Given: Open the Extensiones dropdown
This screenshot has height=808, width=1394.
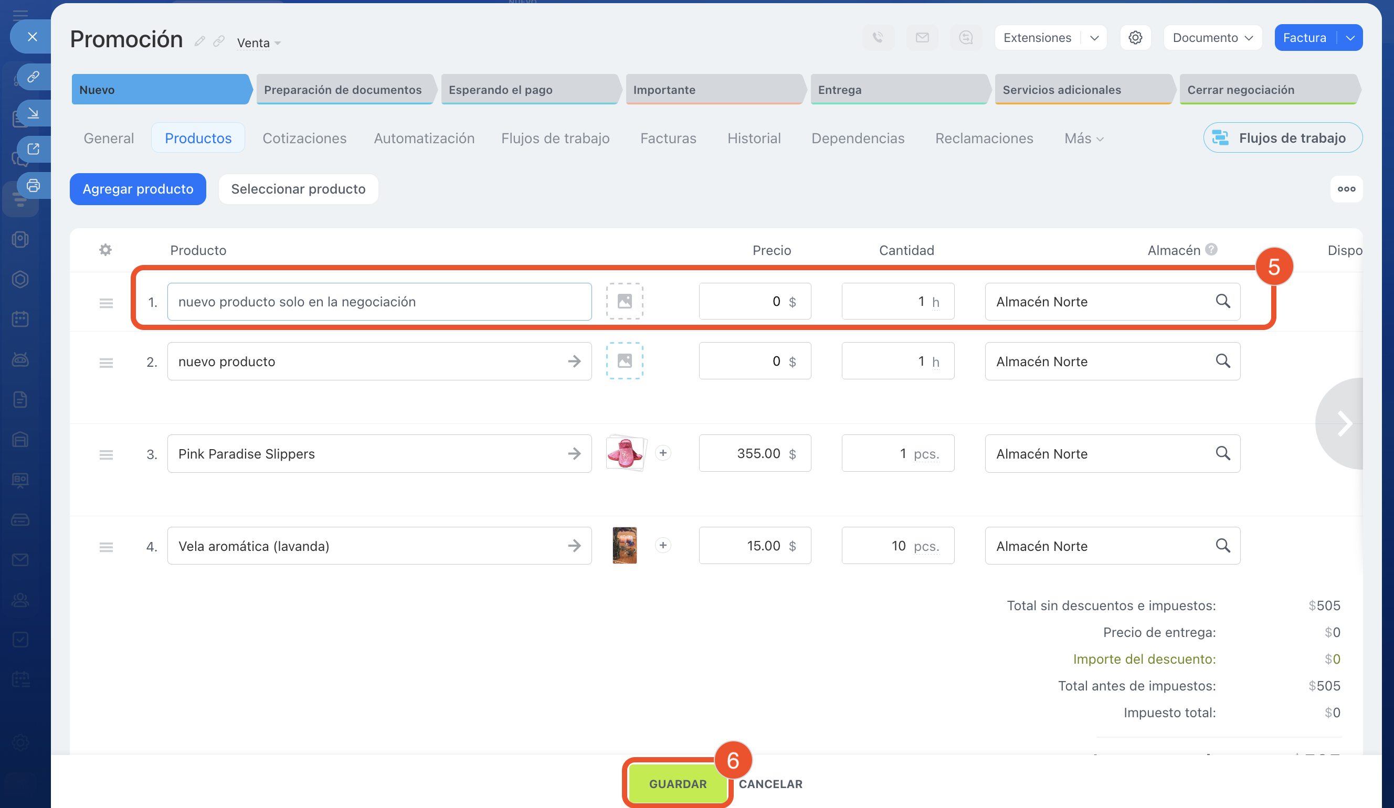Looking at the screenshot, I should (x=1094, y=38).
